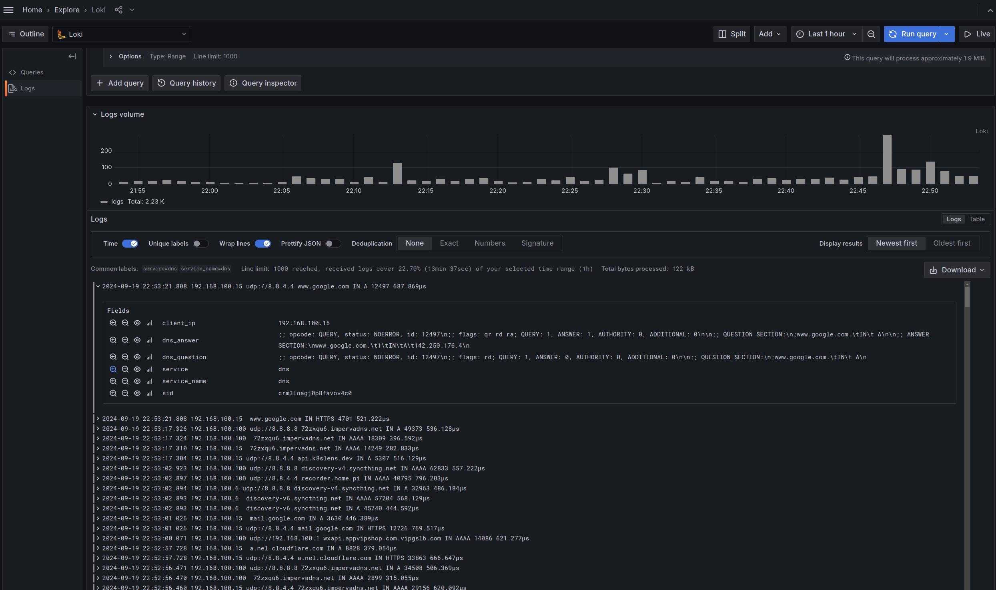Disable Wrap lines switch
996x590 pixels.
263,244
